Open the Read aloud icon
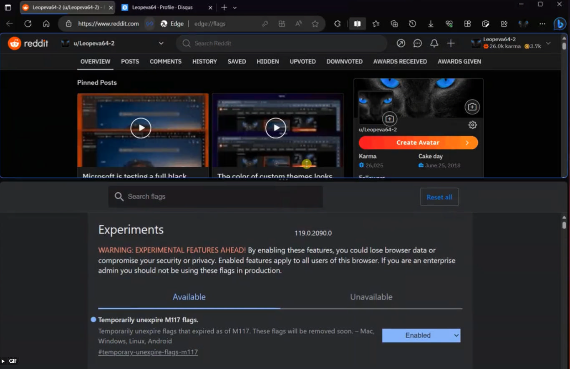570x369 pixels. [298, 24]
